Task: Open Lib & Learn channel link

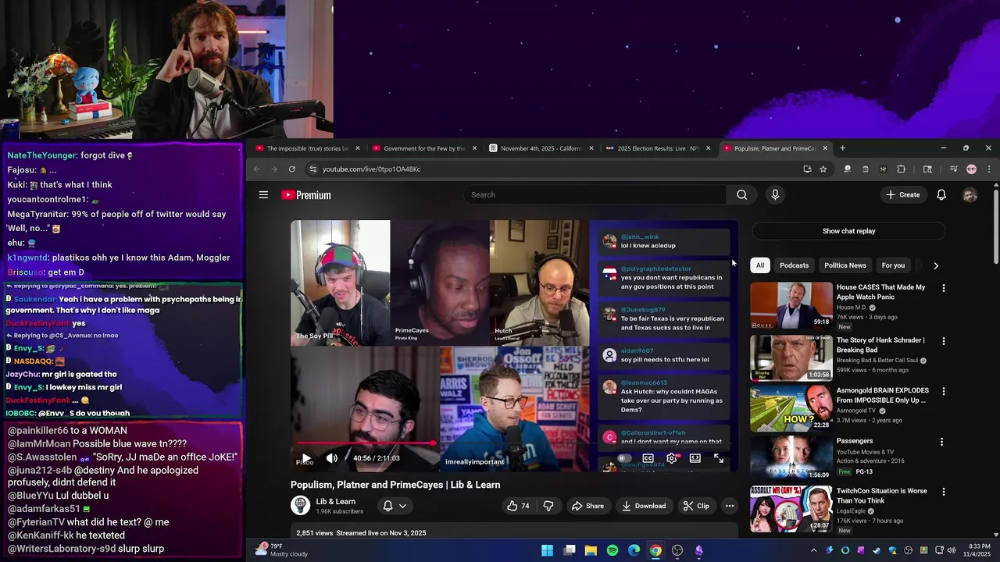Action: point(335,502)
